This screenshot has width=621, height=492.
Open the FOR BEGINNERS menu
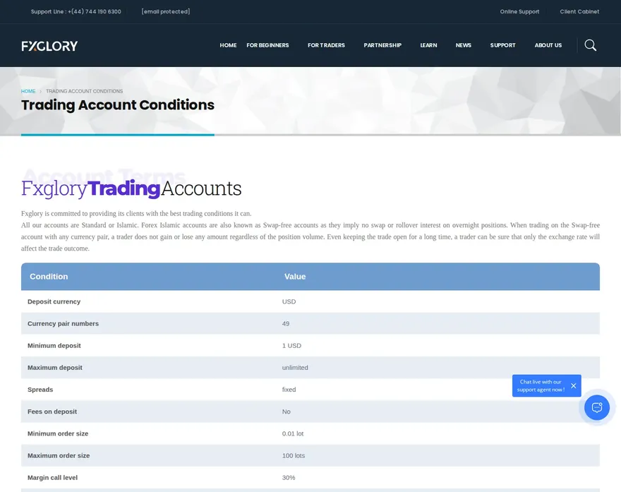(x=267, y=45)
